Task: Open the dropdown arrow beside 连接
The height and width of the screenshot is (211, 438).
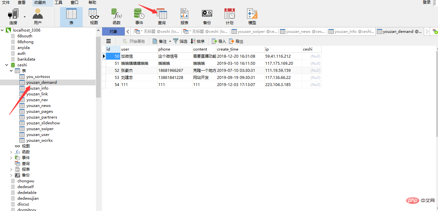Action: pyautogui.click(x=25, y=17)
